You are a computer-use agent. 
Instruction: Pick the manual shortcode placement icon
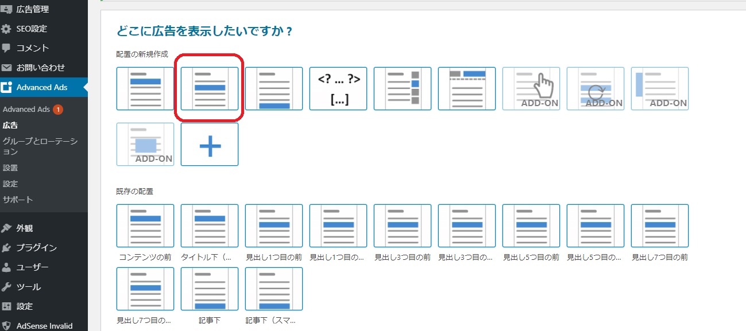click(x=338, y=88)
